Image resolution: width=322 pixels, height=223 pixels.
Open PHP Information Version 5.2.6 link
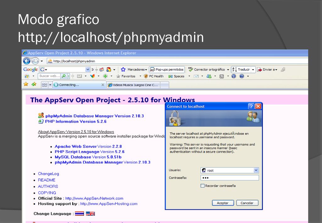tap(76, 121)
